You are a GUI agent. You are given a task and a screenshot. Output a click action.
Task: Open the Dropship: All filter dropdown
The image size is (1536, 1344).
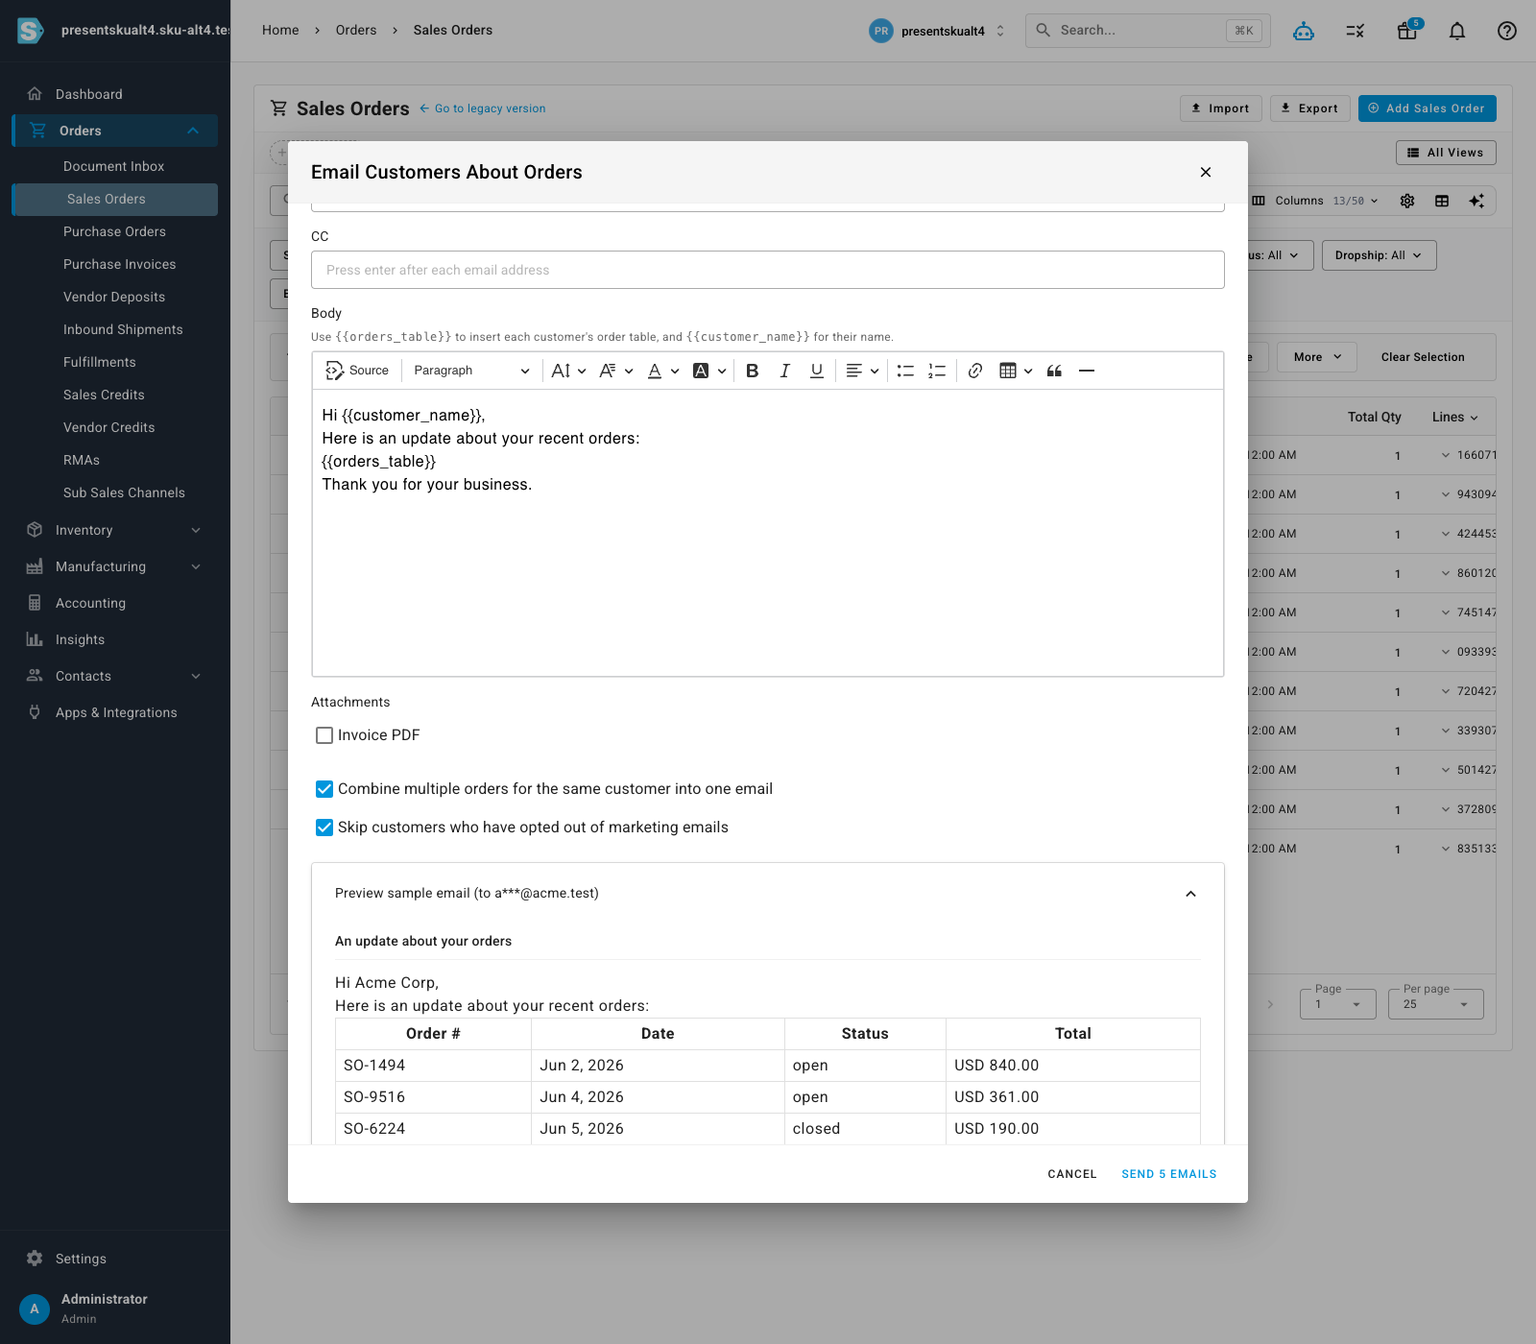click(x=1379, y=255)
